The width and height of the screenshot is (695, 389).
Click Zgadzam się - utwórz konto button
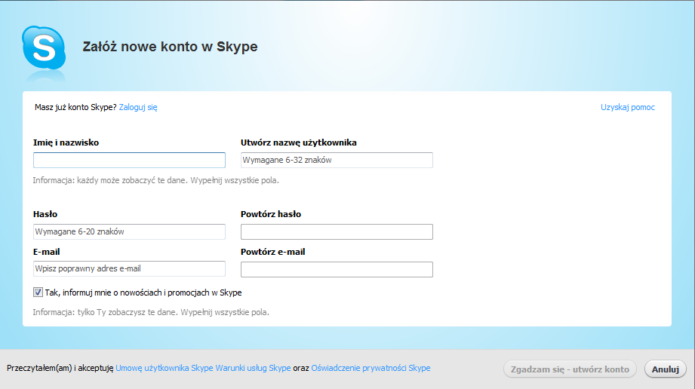coord(570,369)
